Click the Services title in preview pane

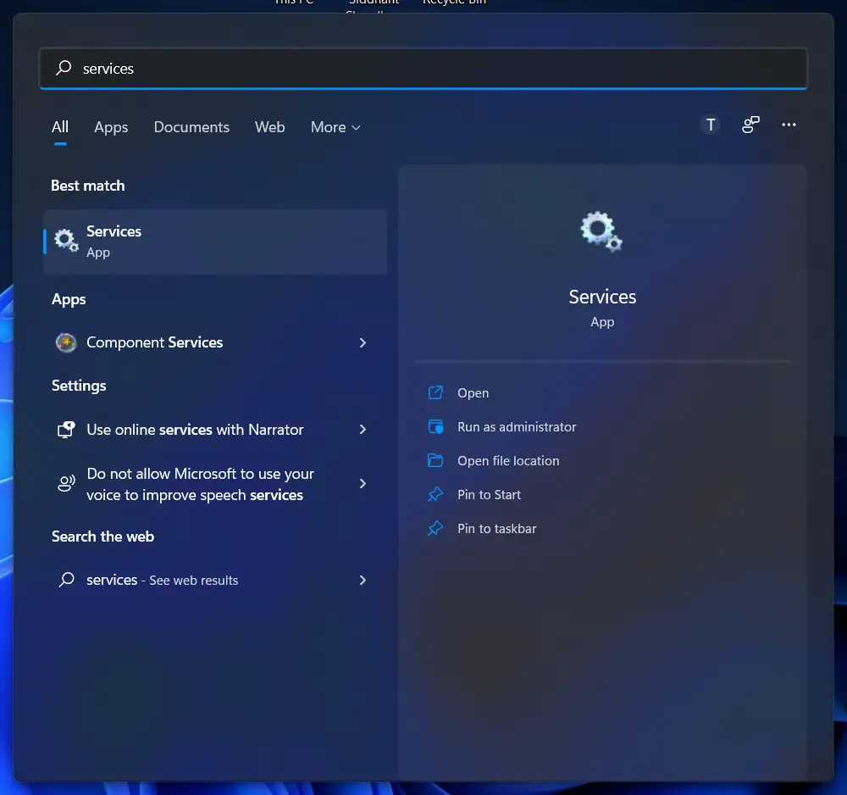[602, 297]
